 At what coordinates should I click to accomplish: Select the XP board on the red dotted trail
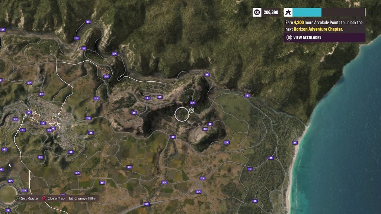tap(106, 77)
